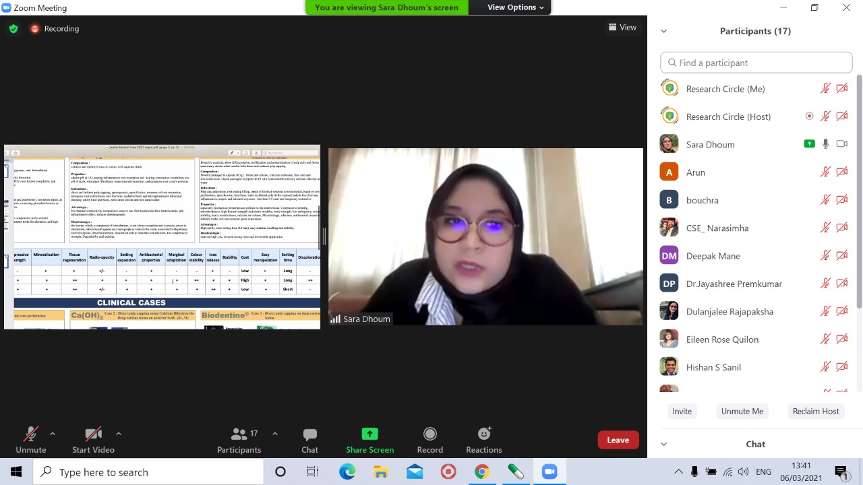The image size is (863, 485).
Task: Start Video using the camera toggle
Action: click(x=93, y=434)
